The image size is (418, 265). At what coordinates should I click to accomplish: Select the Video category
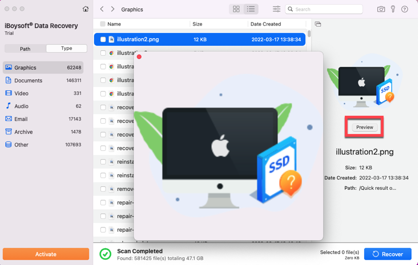coord(21,93)
